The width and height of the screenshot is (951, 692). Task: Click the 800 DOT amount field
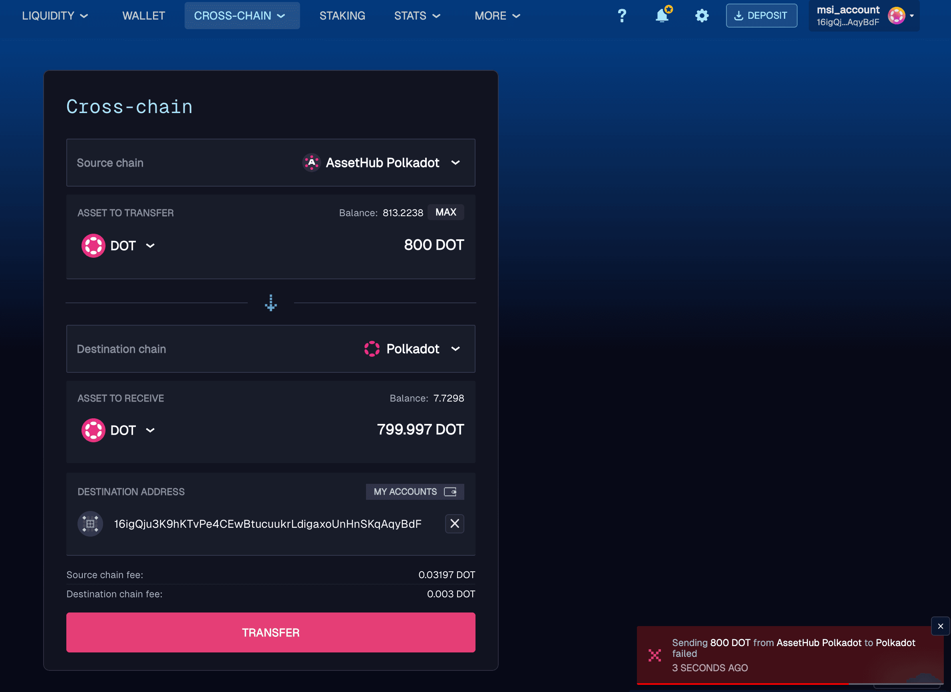pyautogui.click(x=434, y=245)
